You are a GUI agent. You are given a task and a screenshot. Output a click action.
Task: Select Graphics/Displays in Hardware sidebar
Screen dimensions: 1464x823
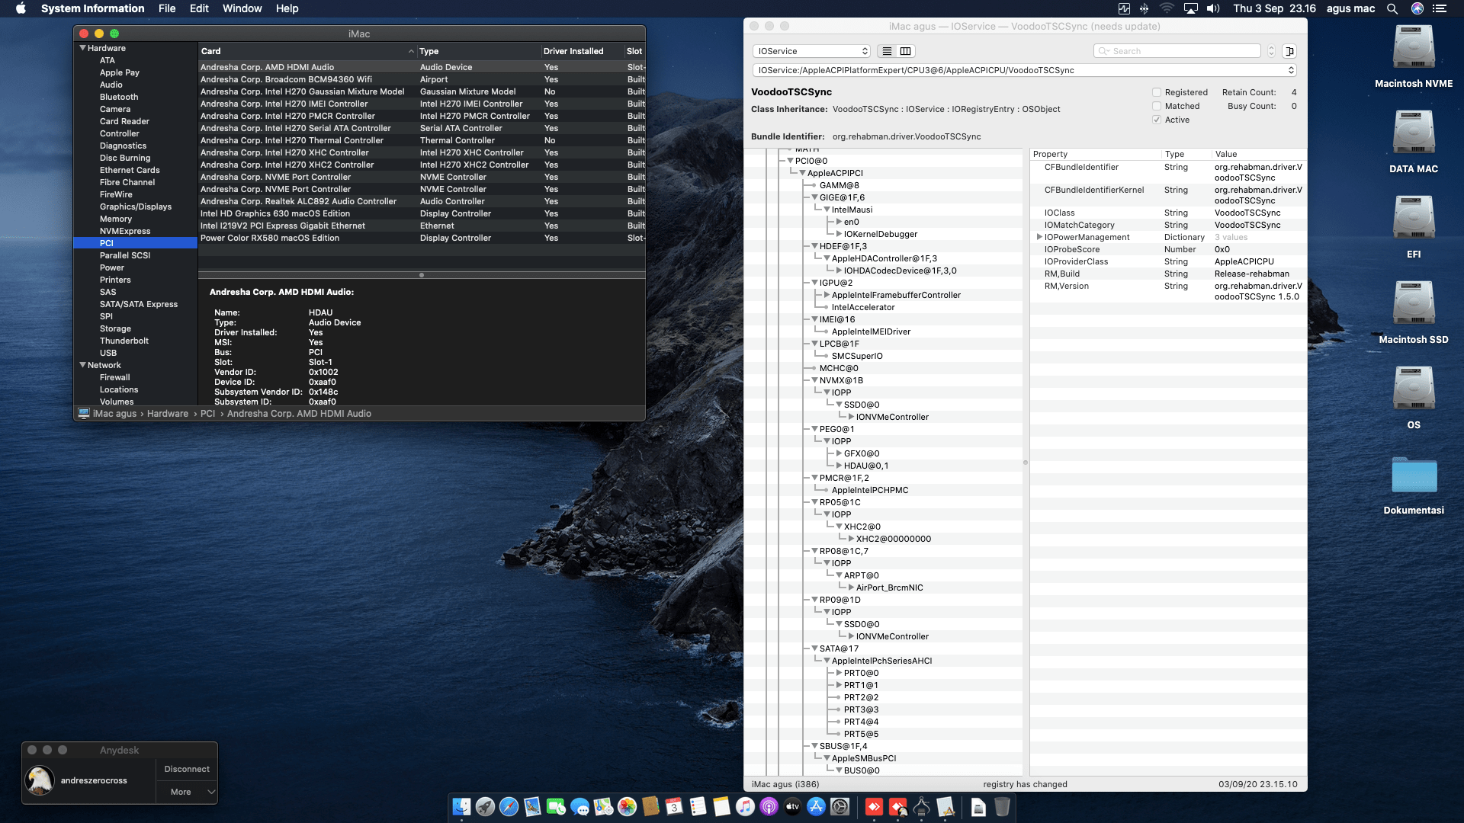[x=135, y=207]
